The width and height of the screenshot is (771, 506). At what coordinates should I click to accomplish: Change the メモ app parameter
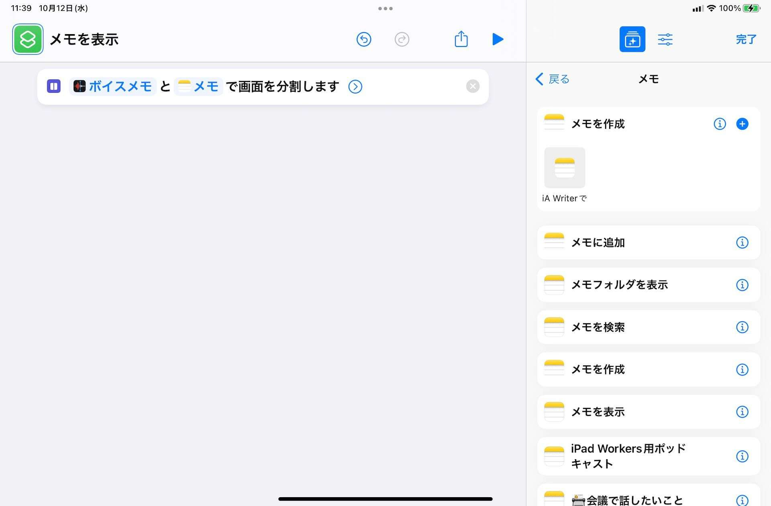198,87
